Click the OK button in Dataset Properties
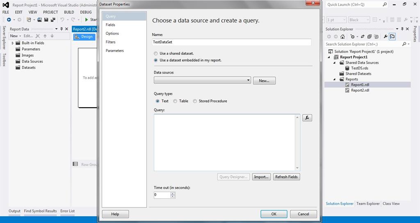The image size is (420, 223). (274, 214)
